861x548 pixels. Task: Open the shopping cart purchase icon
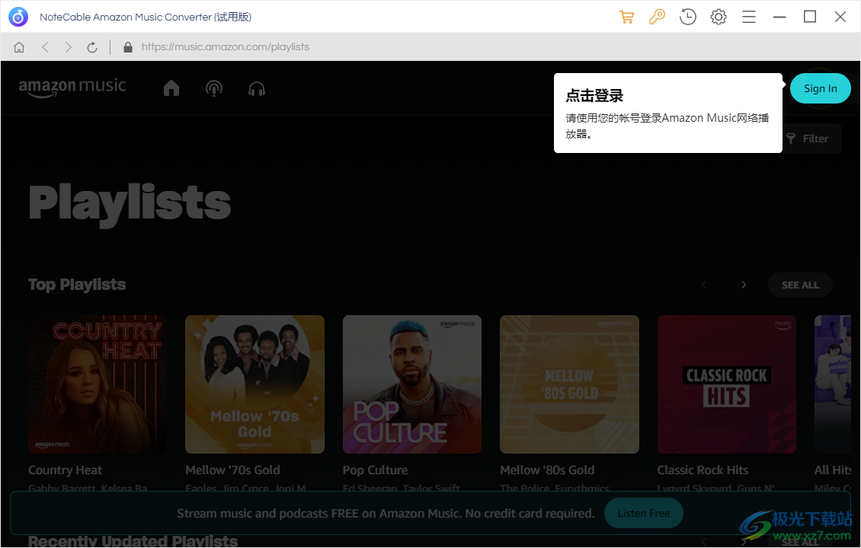coord(626,17)
